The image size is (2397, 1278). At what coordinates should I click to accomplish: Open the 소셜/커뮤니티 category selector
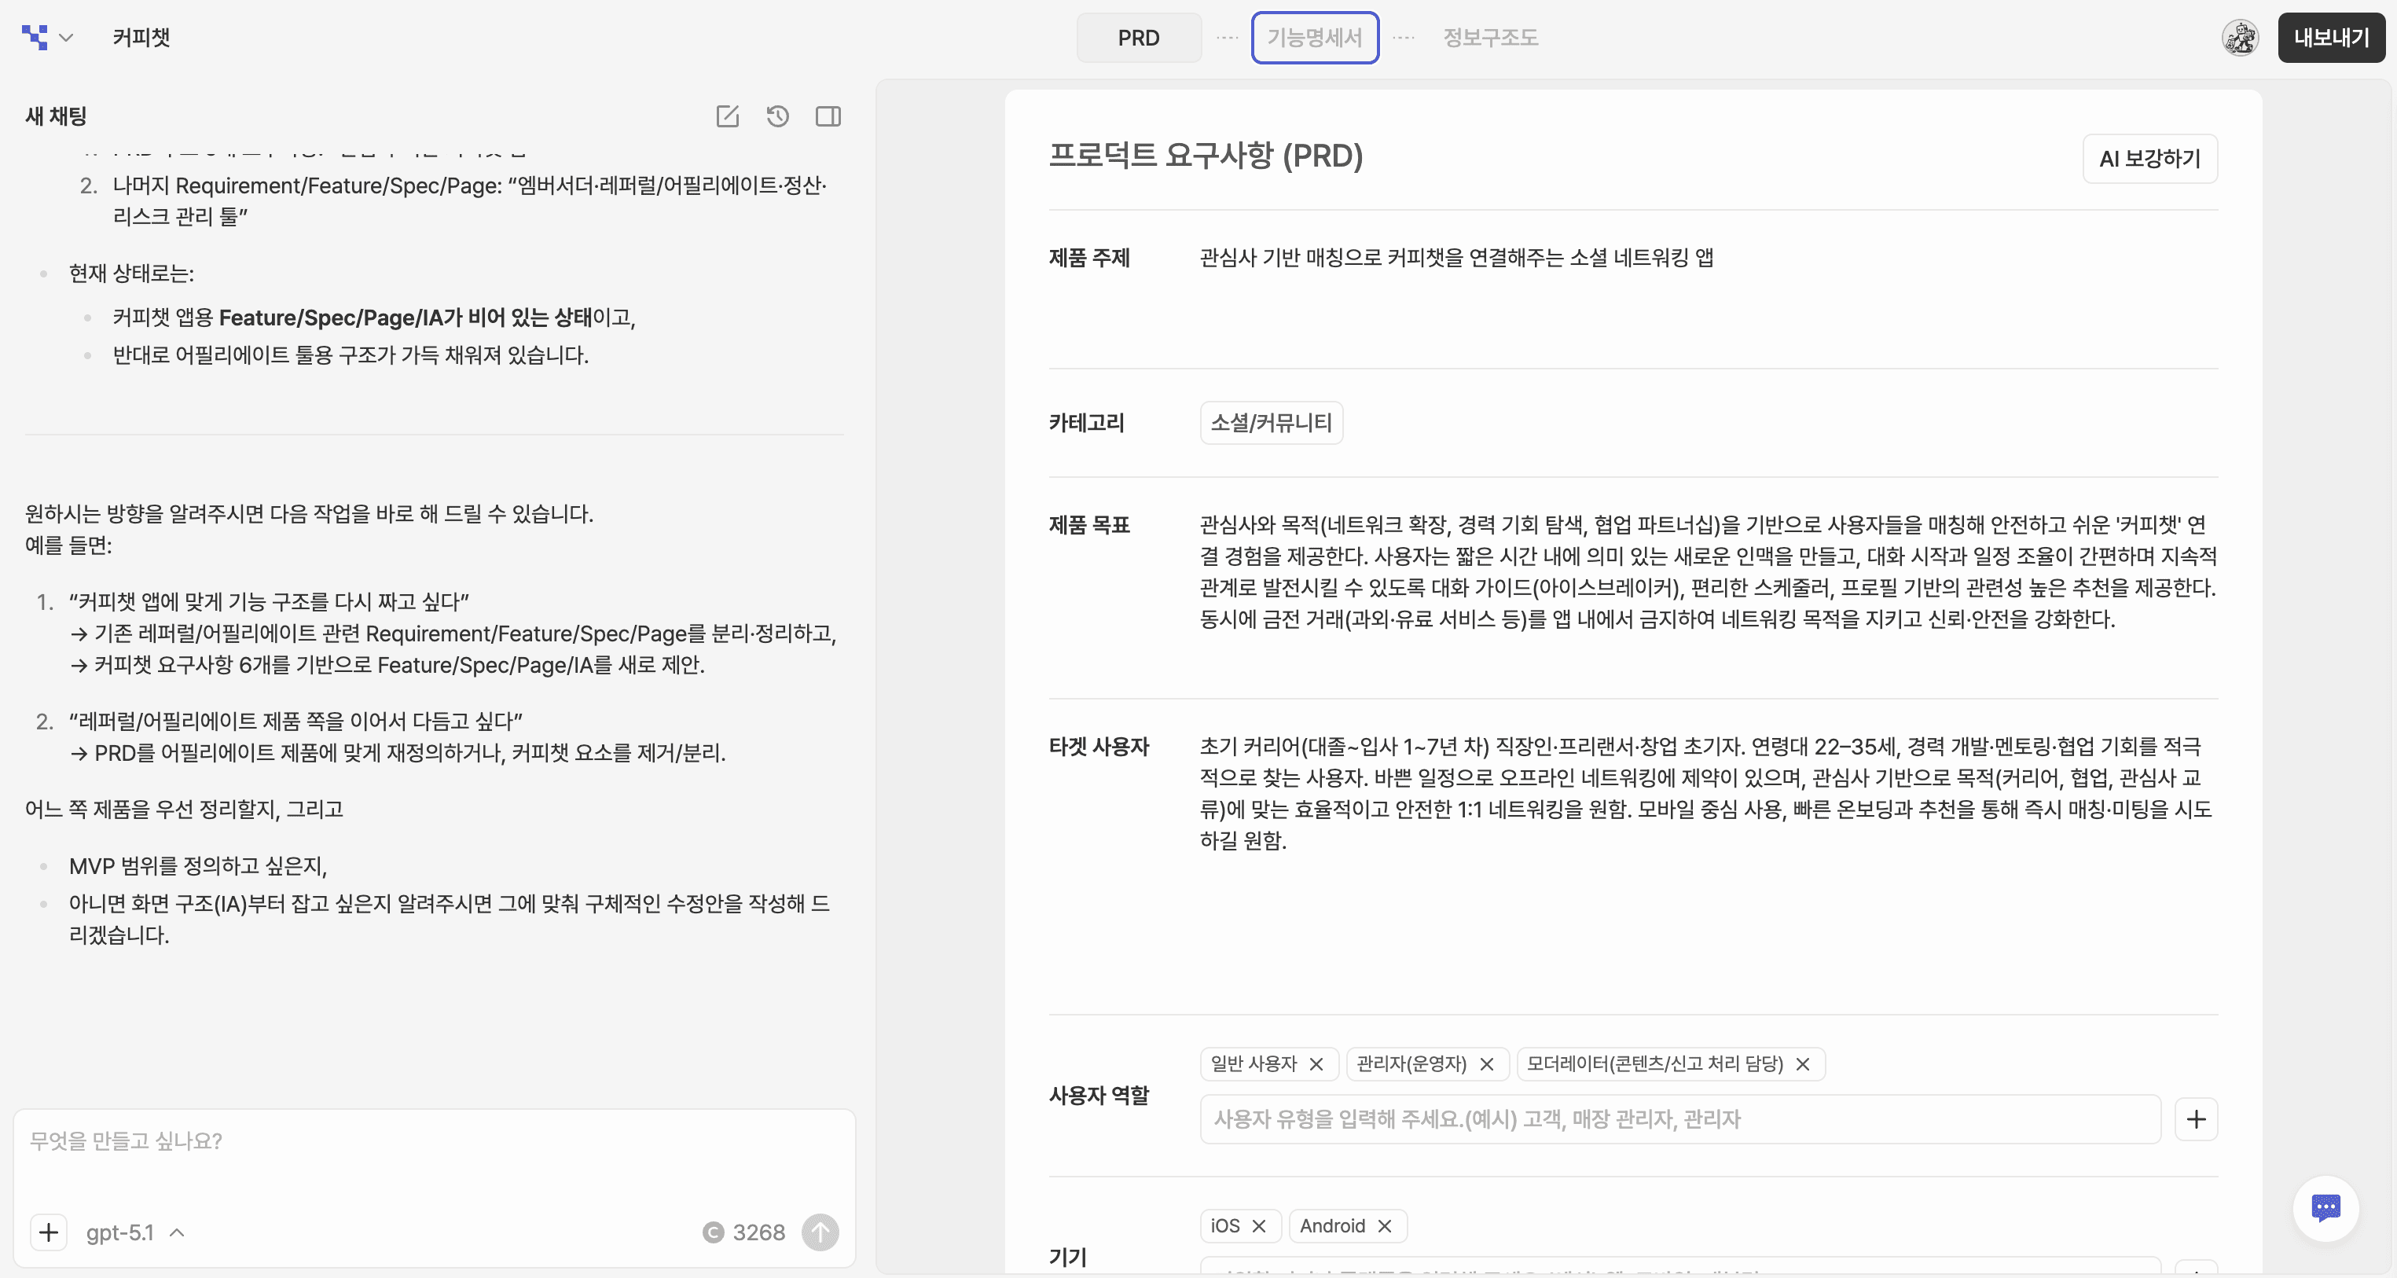pos(1270,423)
